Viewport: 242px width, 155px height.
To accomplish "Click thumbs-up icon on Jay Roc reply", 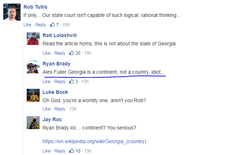I will point(72,151).
